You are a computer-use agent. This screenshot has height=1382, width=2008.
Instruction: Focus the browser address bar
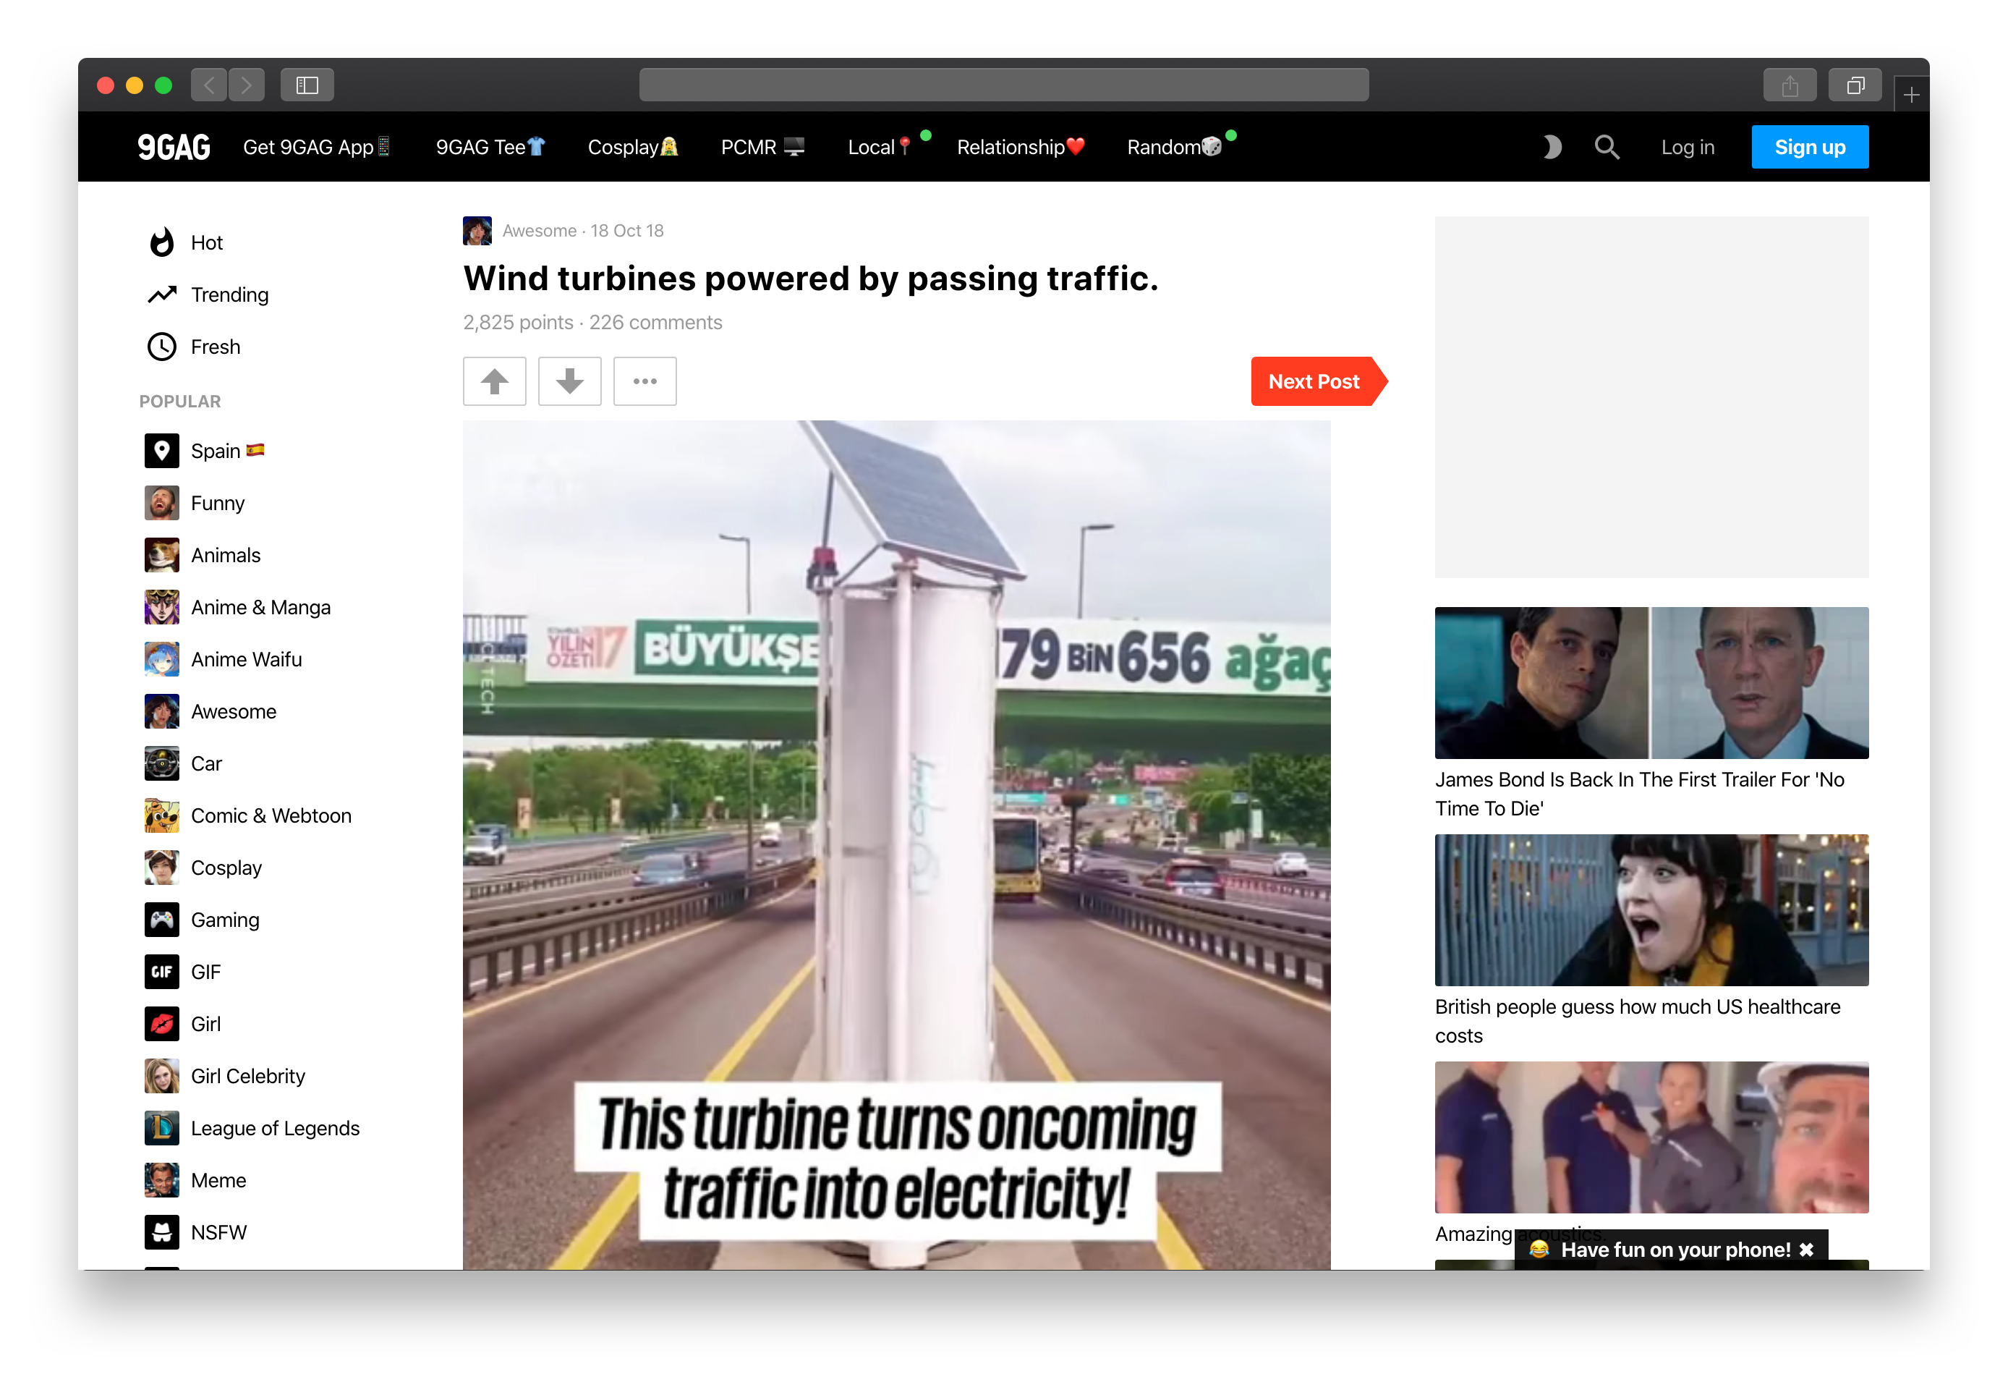(1004, 85)
